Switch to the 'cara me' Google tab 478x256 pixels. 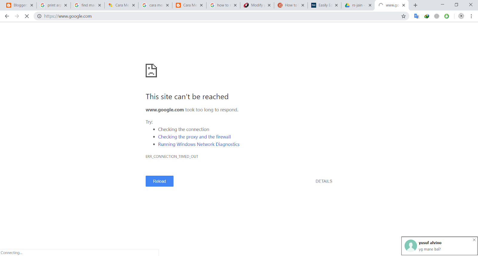click(155, 5)
